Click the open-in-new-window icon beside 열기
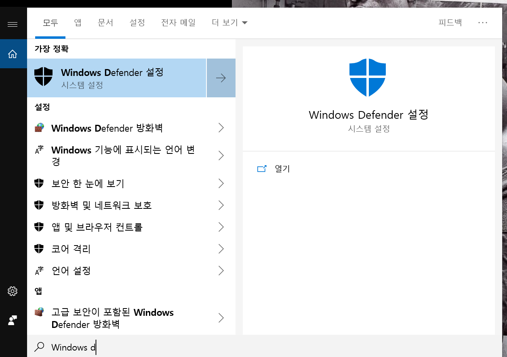Screen dimensions: 507x357 tap(262, 168)
